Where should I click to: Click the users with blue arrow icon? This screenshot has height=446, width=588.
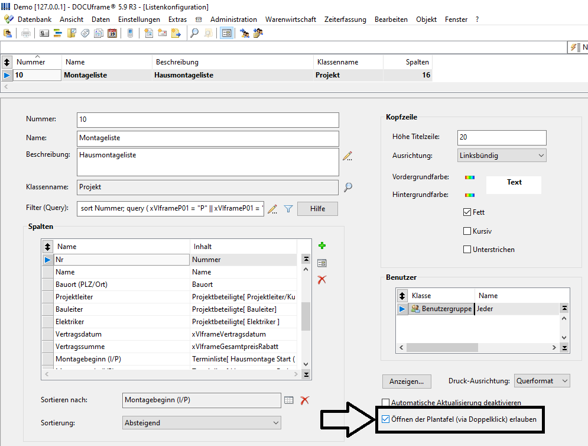pyautogui.click(x=245, y=33)
